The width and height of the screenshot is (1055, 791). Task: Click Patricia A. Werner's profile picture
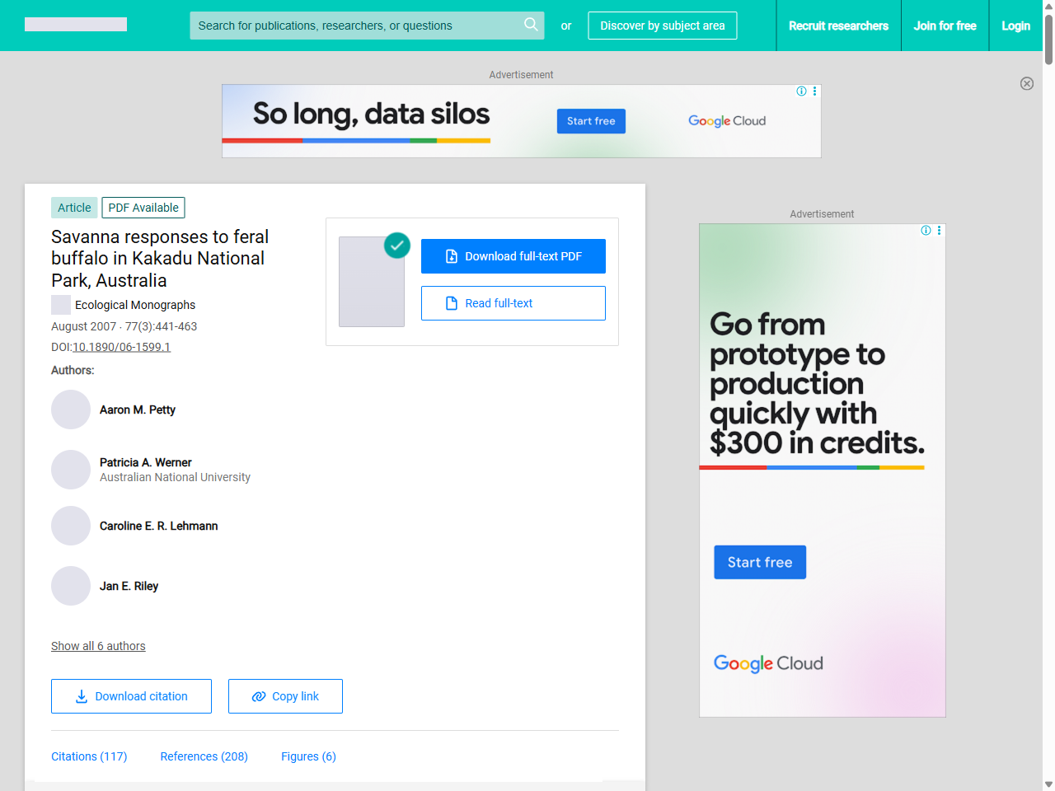click(x=71, y=470)
